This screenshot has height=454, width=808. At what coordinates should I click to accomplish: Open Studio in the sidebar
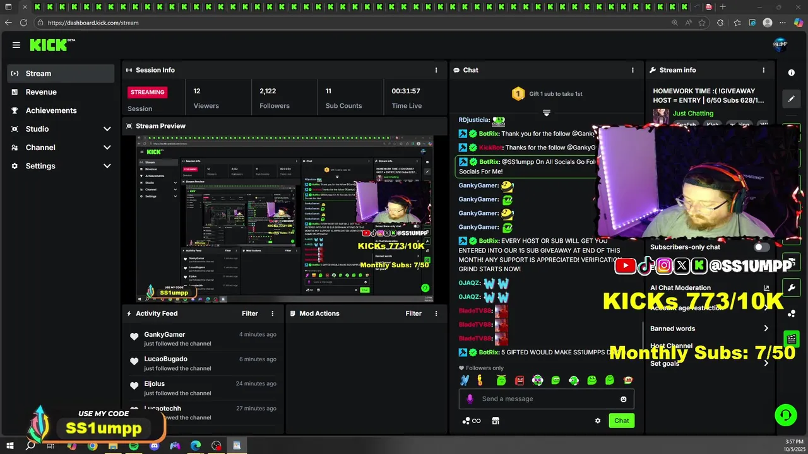click(x=61, y=129)
